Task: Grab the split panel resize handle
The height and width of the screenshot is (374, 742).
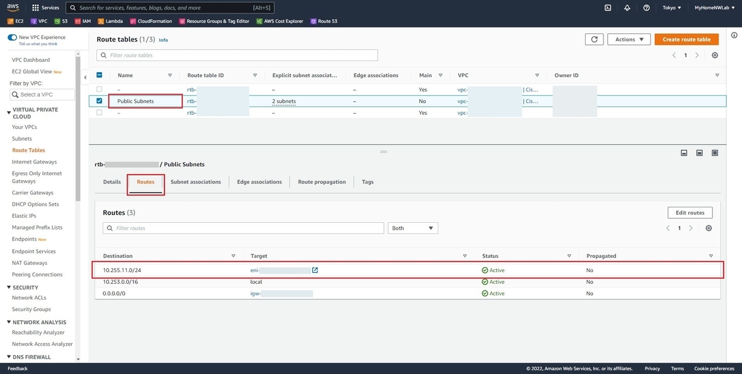Action: 383,151
